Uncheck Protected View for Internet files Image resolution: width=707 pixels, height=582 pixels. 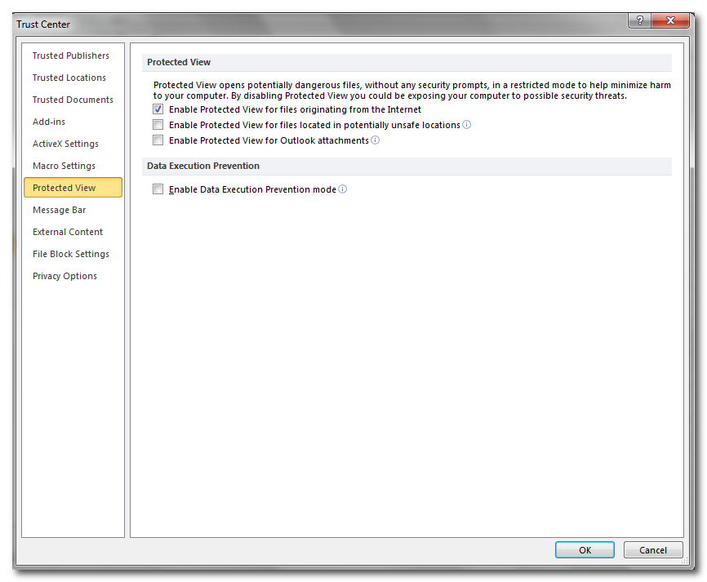coord(158,109)
